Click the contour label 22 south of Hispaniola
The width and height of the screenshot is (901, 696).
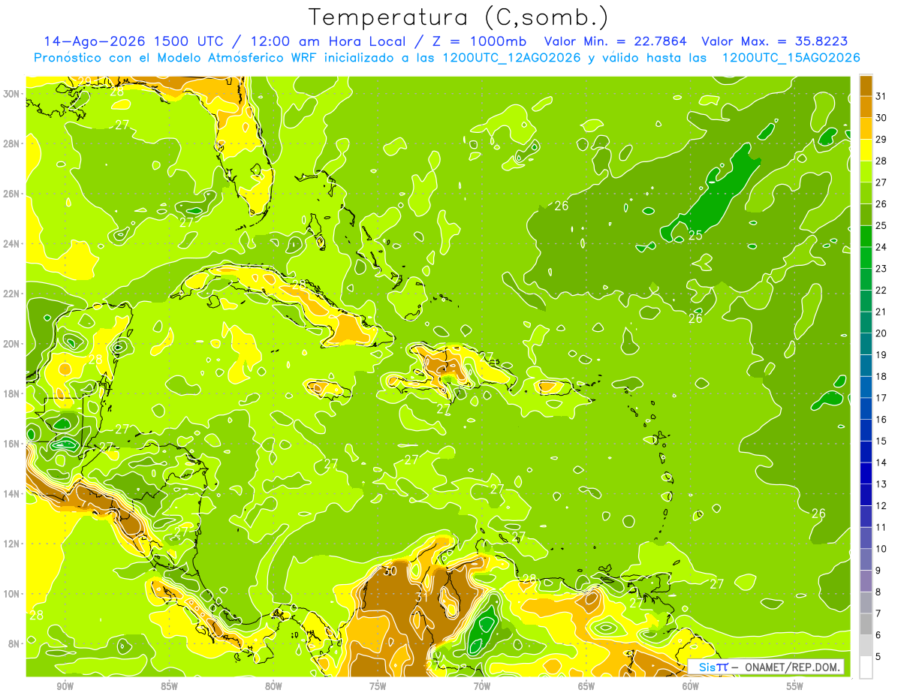pos(444,410)
